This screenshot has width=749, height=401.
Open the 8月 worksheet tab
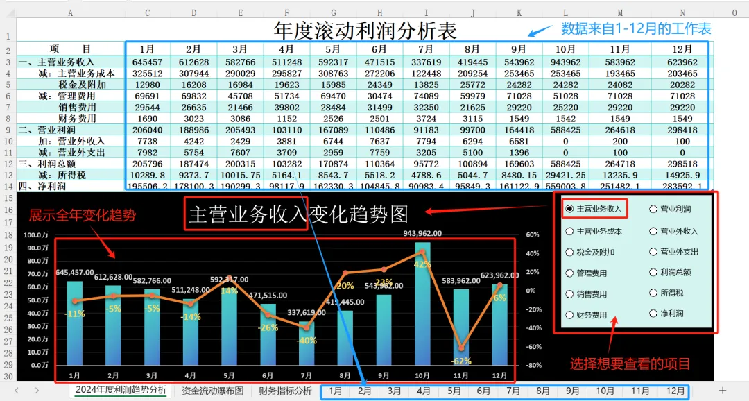pyautogui.click(x=542, y=391)
